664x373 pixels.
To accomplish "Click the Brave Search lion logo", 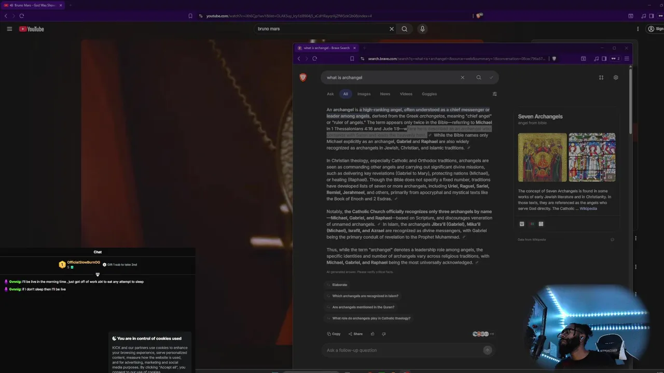I will (x=303, y=77).
